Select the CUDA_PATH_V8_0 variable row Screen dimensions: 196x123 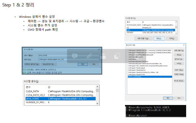61,95
